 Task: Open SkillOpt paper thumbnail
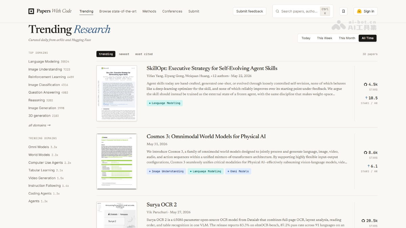click(117, 93)
